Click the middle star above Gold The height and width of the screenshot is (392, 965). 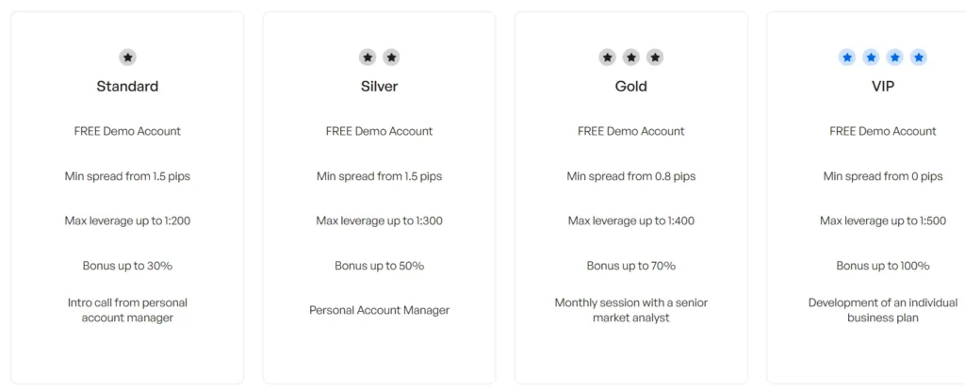pos(631,57)
